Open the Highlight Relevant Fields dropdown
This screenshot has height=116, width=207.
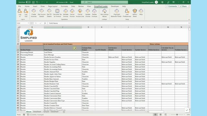[x=117, y=13]
